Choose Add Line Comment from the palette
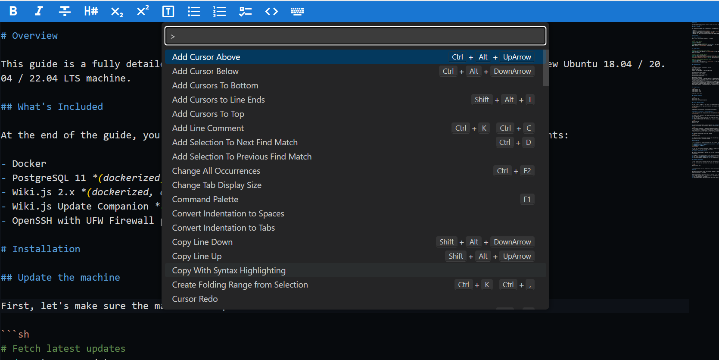The height and width of the screenshot is (360, 719). (x=208, y=128)
